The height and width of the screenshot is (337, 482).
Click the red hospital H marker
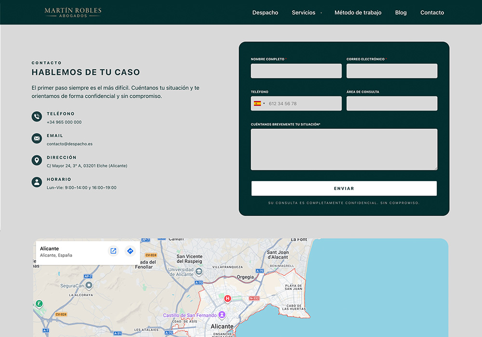(x=228, y=298)
